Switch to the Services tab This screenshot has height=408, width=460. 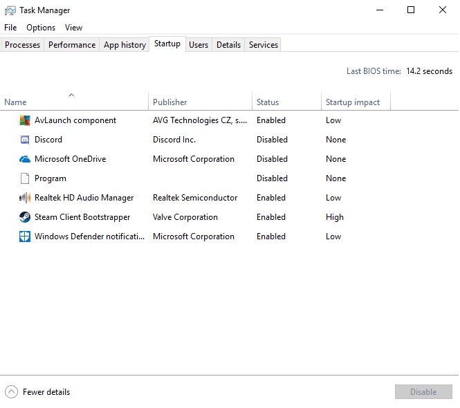(264, 45)
